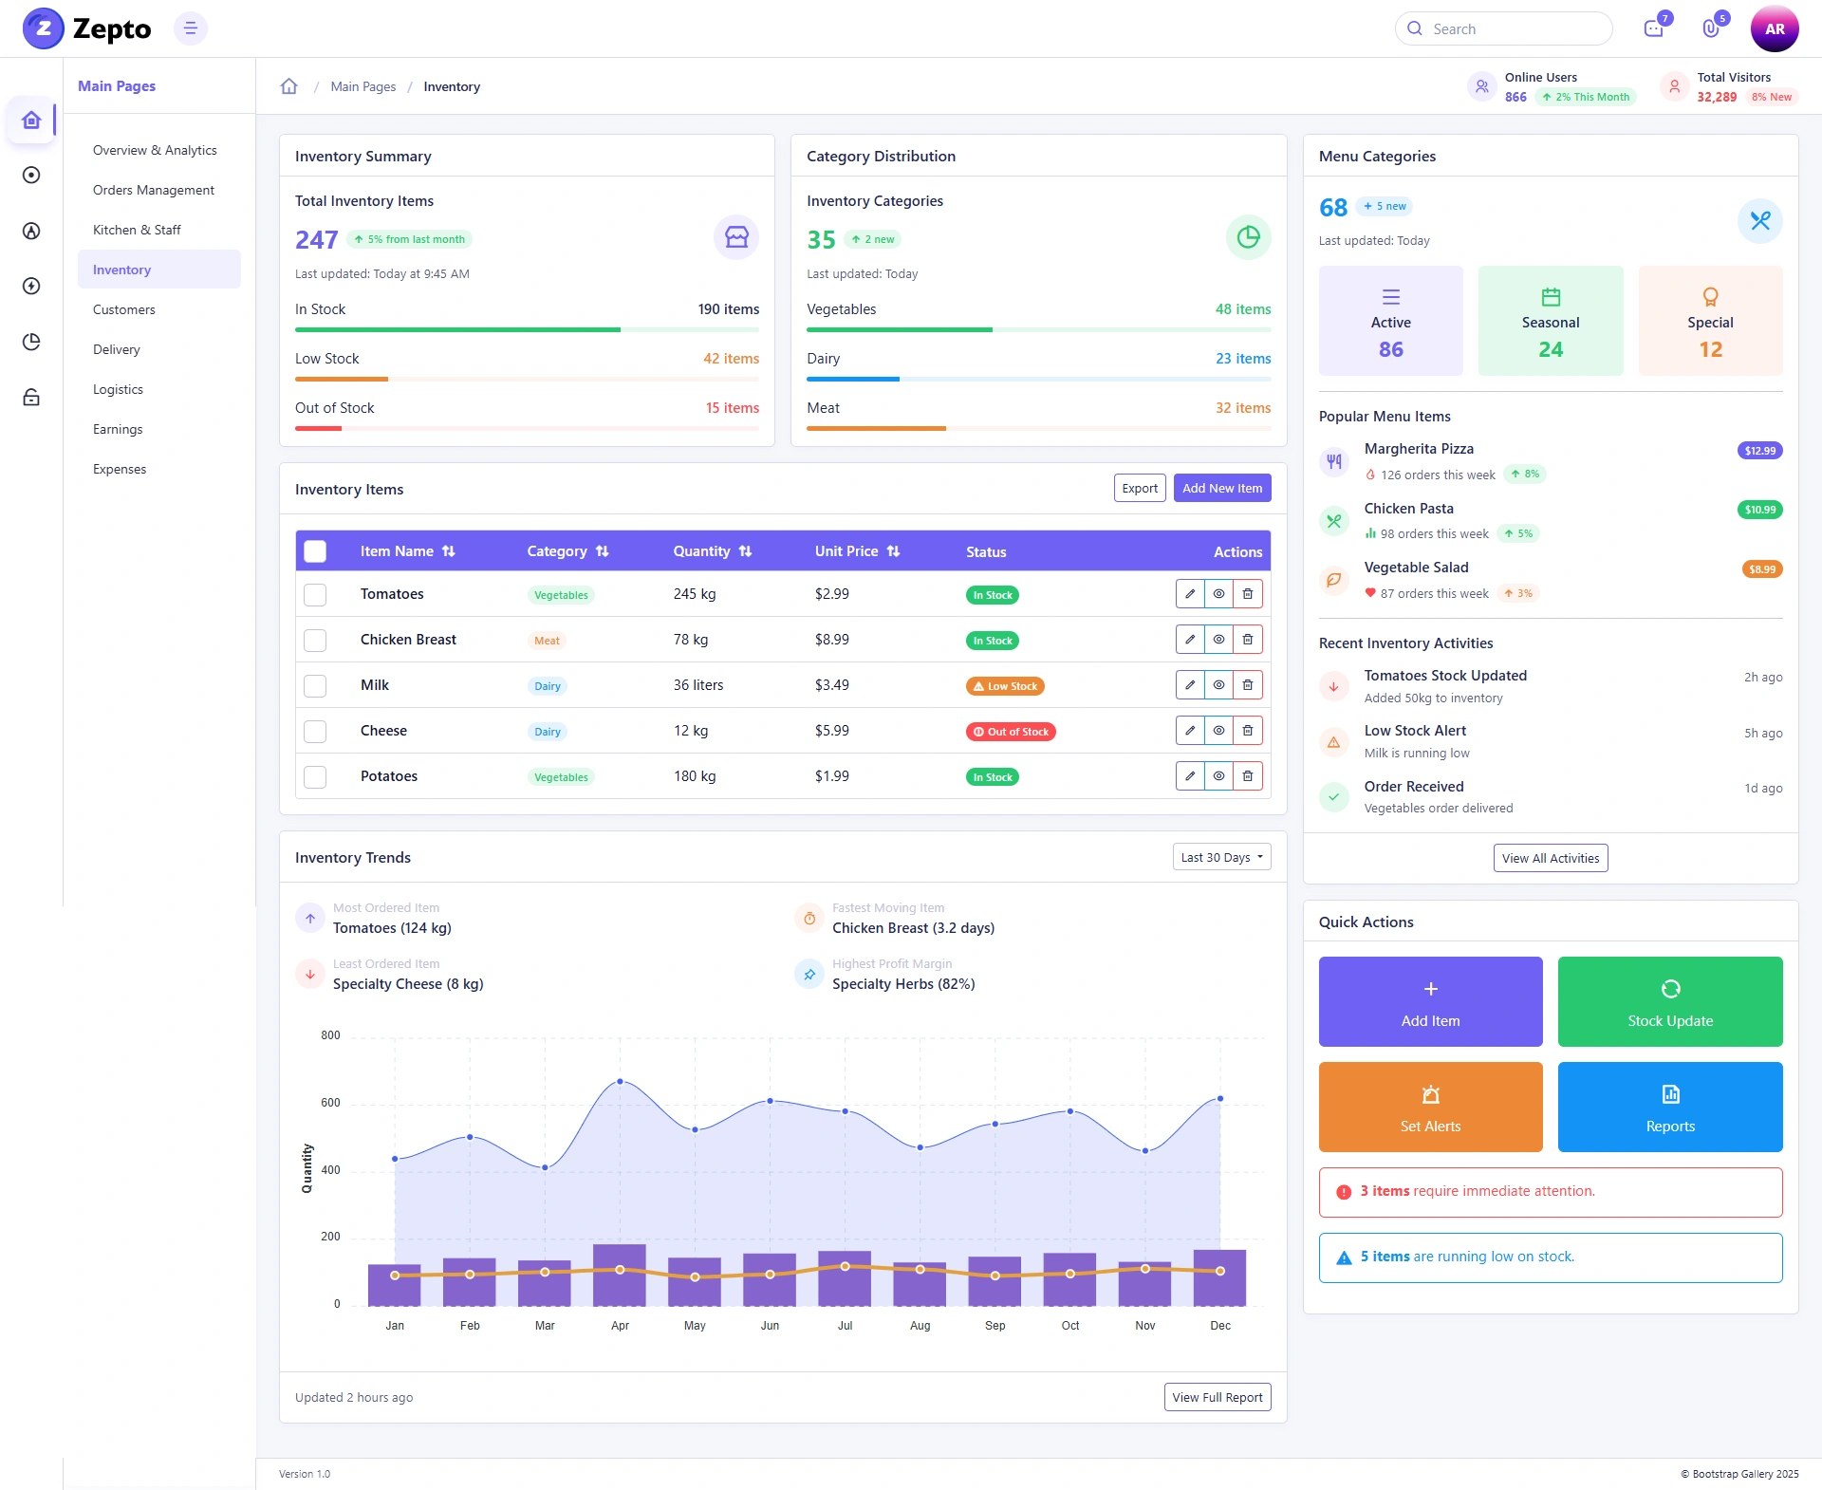Edit the Tomatoes row with pencil icon

click(x=1190, y=594)
